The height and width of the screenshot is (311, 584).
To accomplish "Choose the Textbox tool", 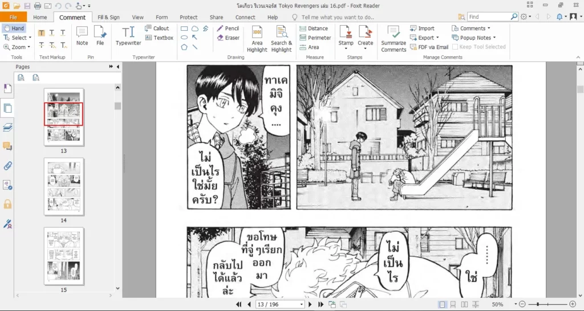I will [x=159, y=38].
